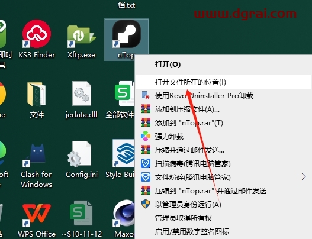
Task: Click WinRAR icon beside 添加到压缩文件(A)
Action: click(146, 109)
